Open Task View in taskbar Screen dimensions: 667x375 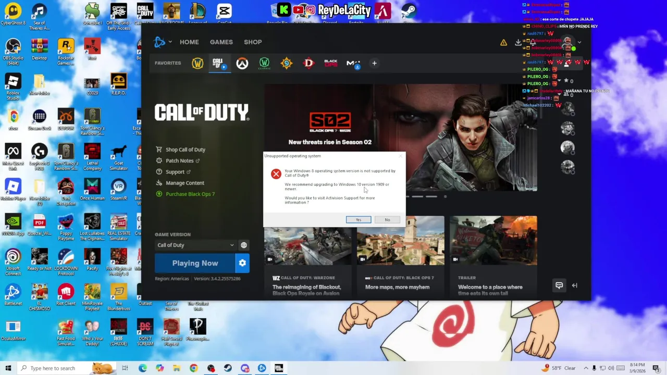(125, 368)
